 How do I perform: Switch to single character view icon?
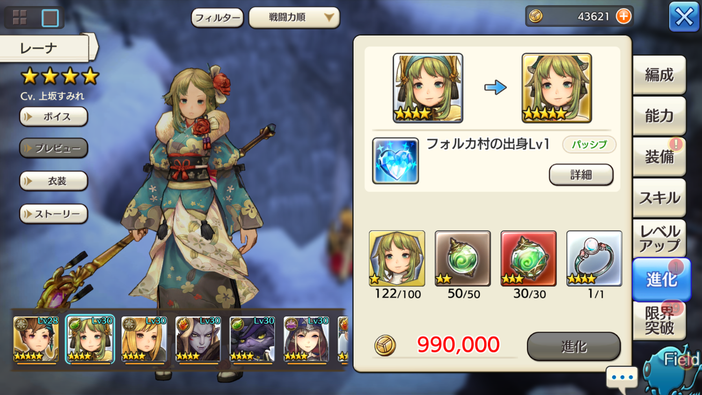[50, 18]
